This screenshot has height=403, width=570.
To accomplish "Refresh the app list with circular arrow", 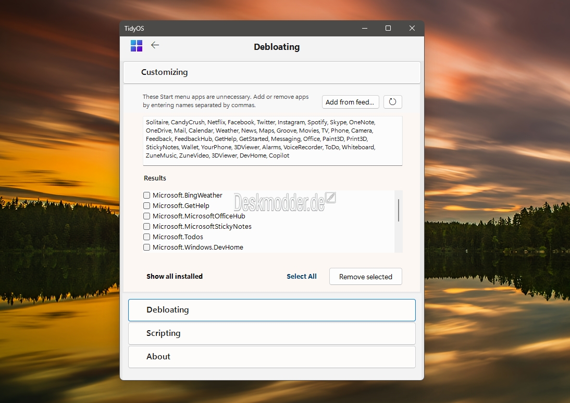I will coord(393,102).
